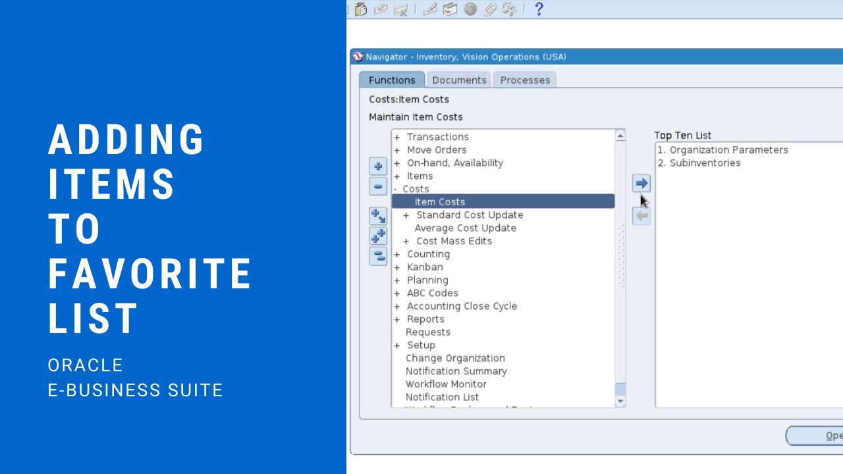Select Notification List in the tree
Screen dimensions: 843x474
point(443,398)
